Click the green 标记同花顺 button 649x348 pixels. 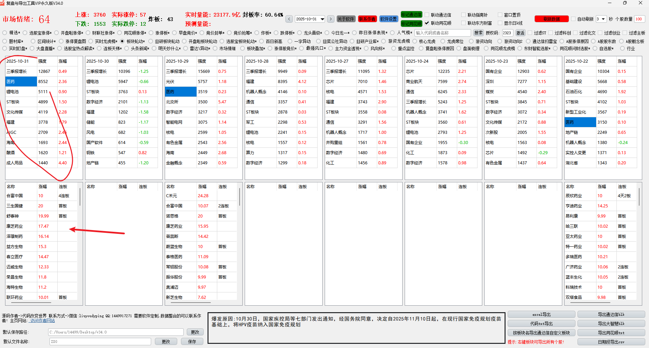[411, 23]
